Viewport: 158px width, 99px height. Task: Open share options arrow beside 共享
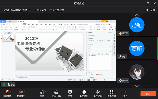pos(74,92)
